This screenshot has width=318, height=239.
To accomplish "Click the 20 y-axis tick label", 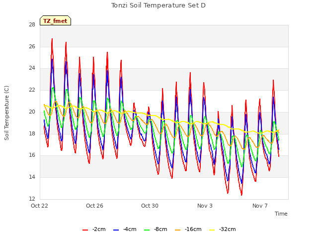I will click(x=32, y=112).
